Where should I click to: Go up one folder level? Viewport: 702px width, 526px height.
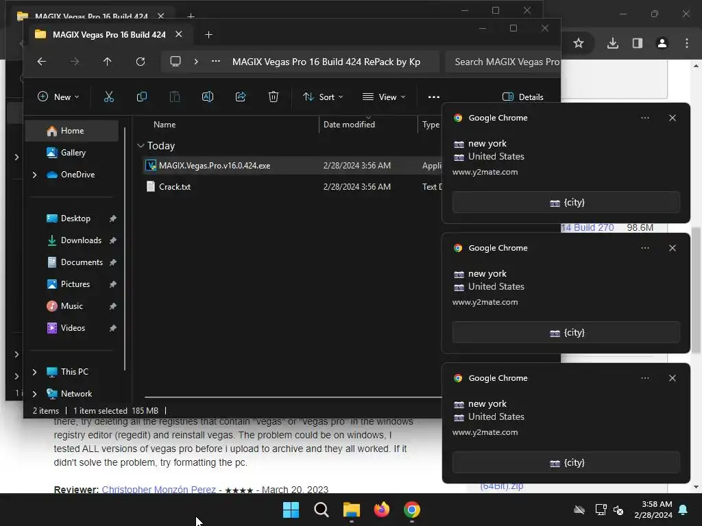[x=108, y=61]
